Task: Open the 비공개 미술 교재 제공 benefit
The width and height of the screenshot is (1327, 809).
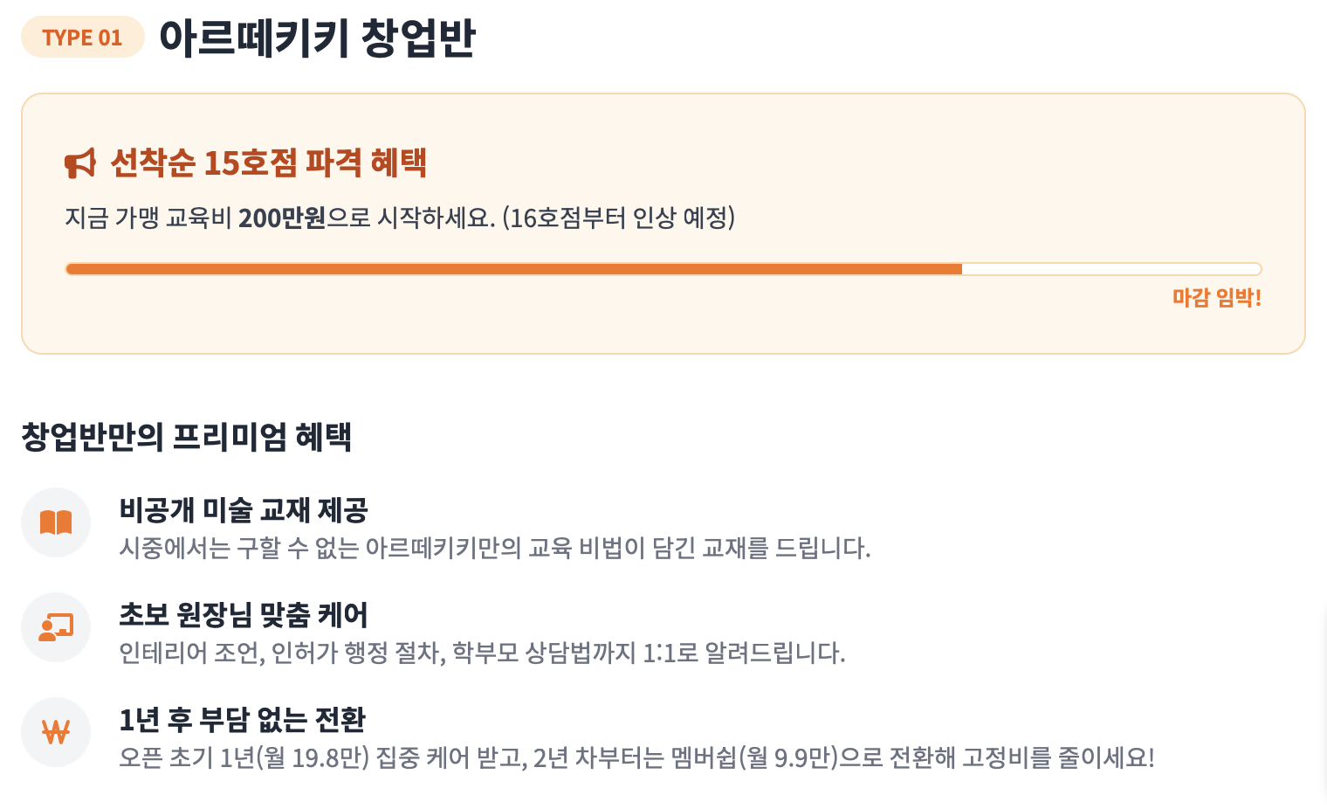Action: pyautogui.click(x=244, y=509)
